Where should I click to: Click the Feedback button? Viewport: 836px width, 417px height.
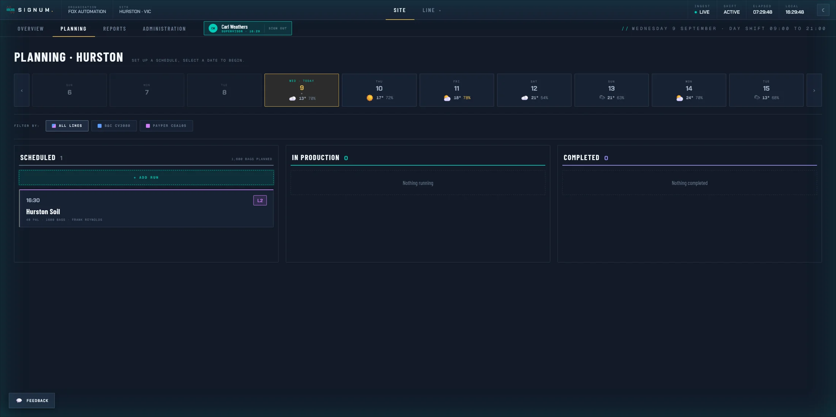[32, 400]
